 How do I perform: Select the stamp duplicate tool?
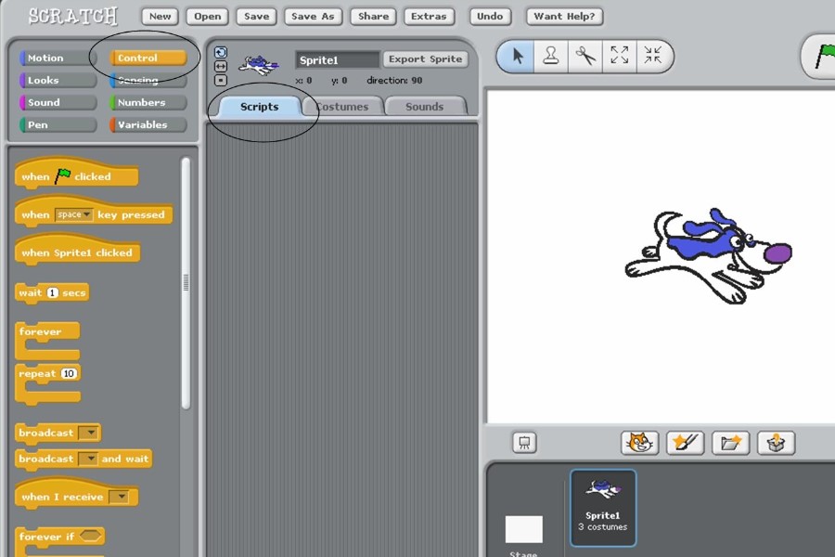pyautogui.click(x=551, y=57)
